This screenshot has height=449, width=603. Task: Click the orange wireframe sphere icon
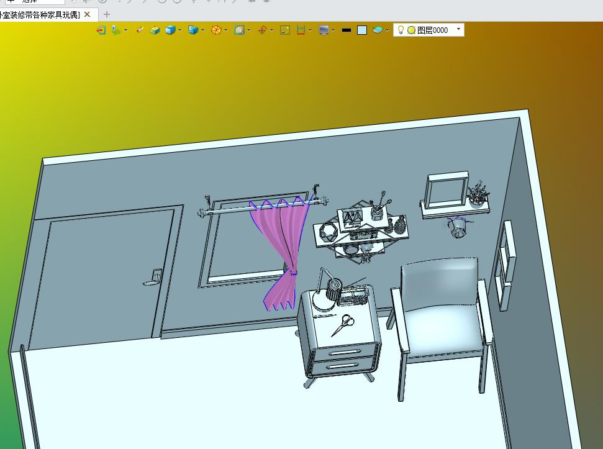(217, 30)
